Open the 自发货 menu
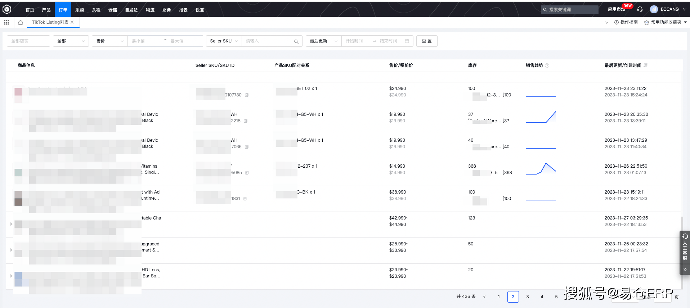 click(131, 10)
